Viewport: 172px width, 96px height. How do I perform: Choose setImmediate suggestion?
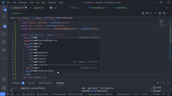(65, 53)
